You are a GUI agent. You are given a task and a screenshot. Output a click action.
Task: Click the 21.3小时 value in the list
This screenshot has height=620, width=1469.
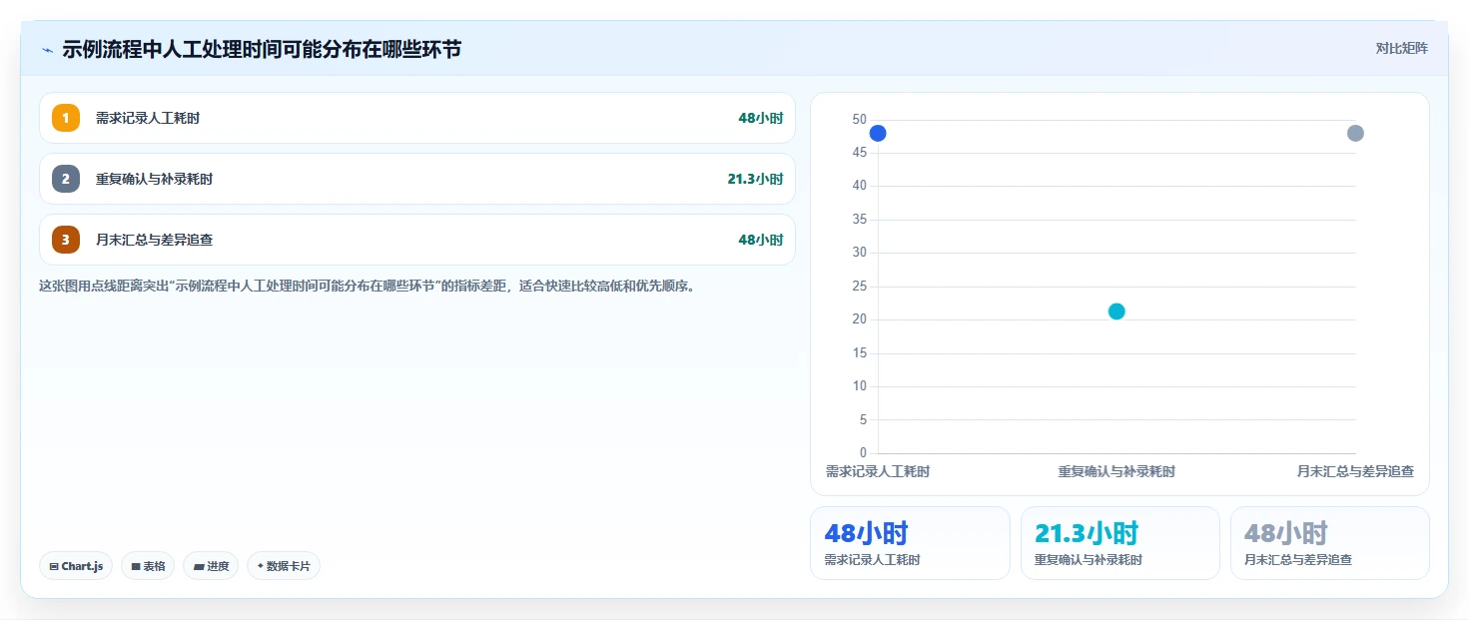tap(755, 179)
